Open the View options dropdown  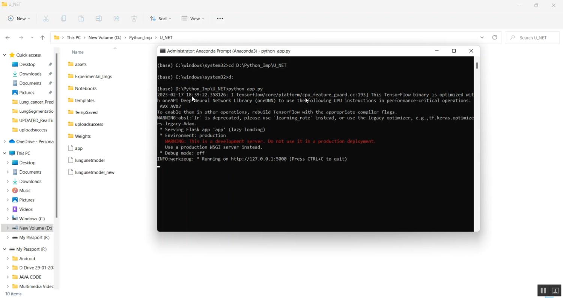193,18
